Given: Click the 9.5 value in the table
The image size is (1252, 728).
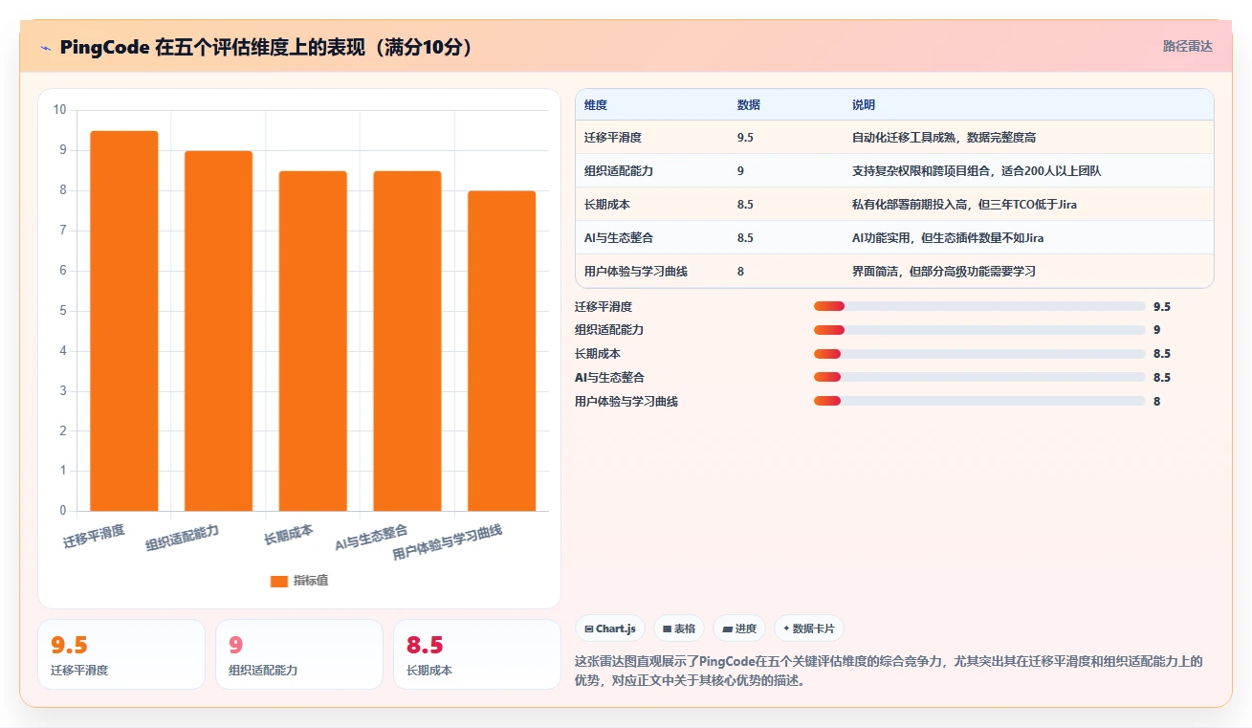Looking at the screenshot, I should tap(745, 138).
